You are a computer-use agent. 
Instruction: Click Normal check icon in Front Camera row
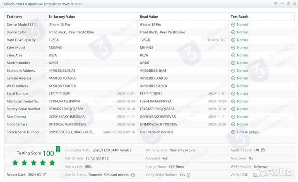point(233,124)
